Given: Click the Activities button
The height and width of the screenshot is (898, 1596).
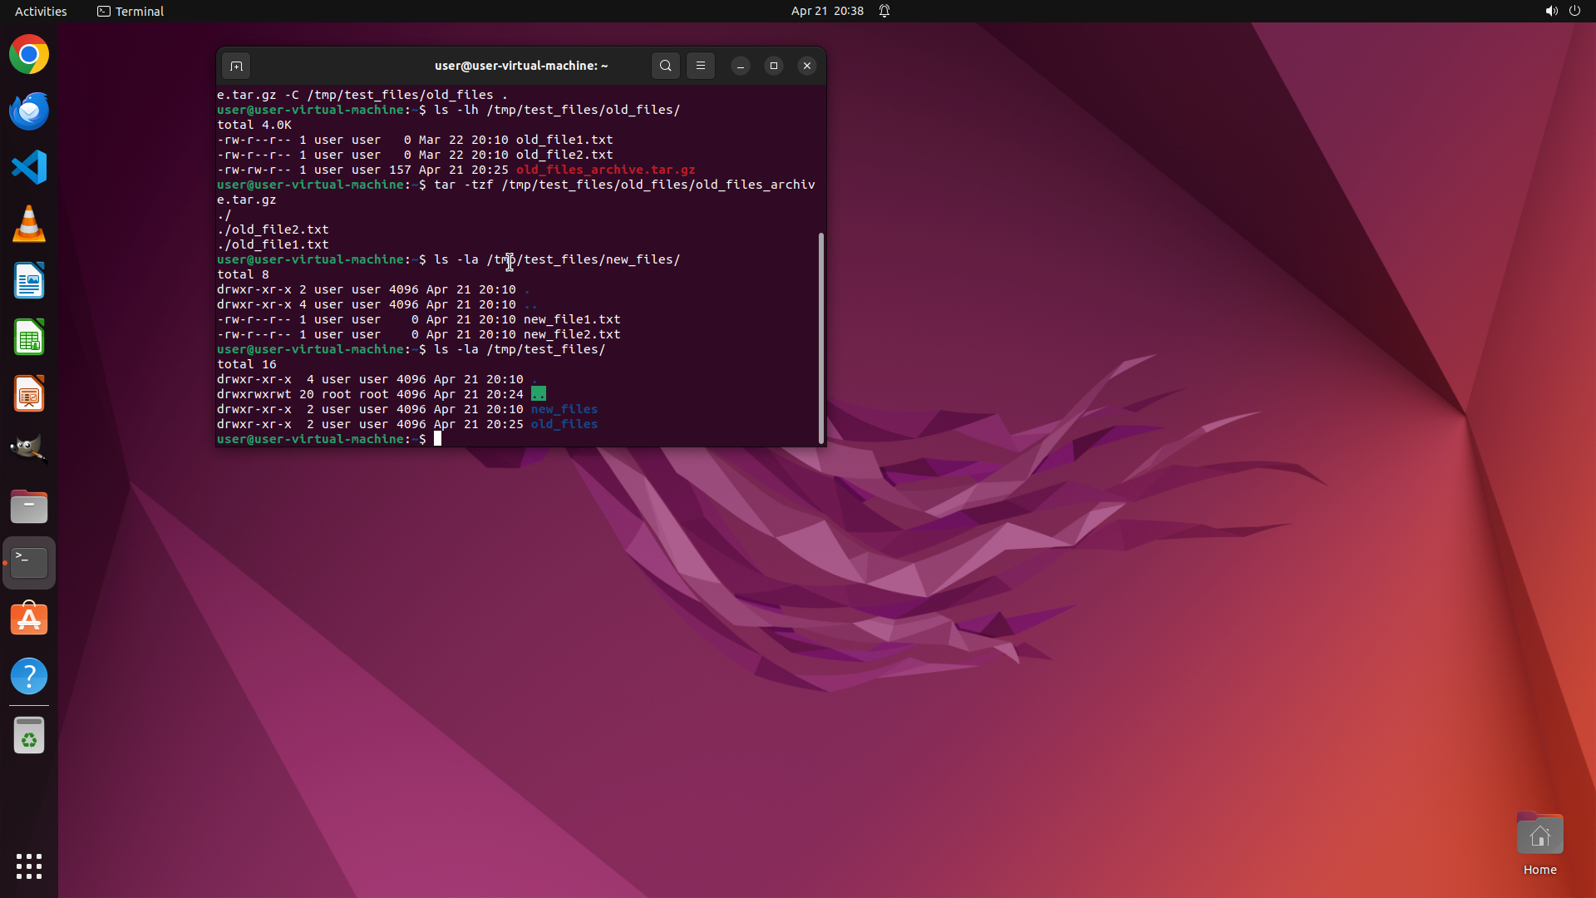Looking at the screenshot, I should tap(41, 11).
